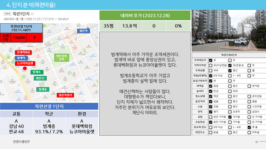Click the favorite star next to 목련1단지
This screenshot has height=149, width=266.
click(32, 14)
